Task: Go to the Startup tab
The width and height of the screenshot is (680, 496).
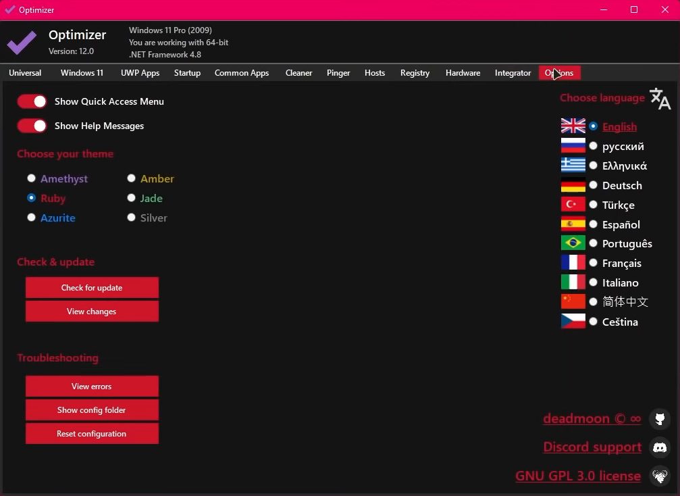Action: click(187, 73)
